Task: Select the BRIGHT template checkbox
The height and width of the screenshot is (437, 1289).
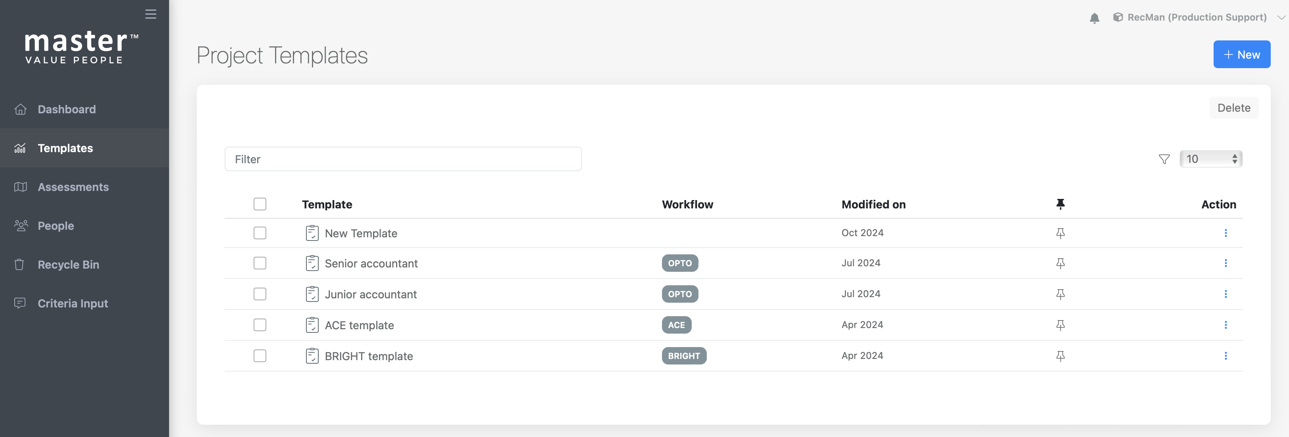Action: (x=260, y=356)
